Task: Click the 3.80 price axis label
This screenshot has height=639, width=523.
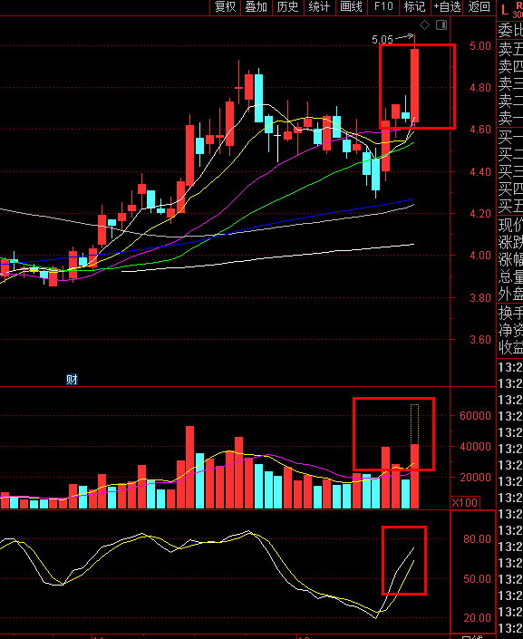Action: [x=480, y=298]
